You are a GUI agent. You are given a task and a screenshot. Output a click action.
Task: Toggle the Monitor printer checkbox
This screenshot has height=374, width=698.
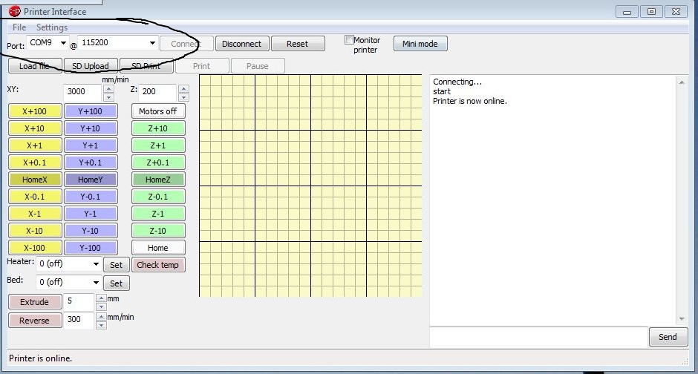(x=349, y=40)
